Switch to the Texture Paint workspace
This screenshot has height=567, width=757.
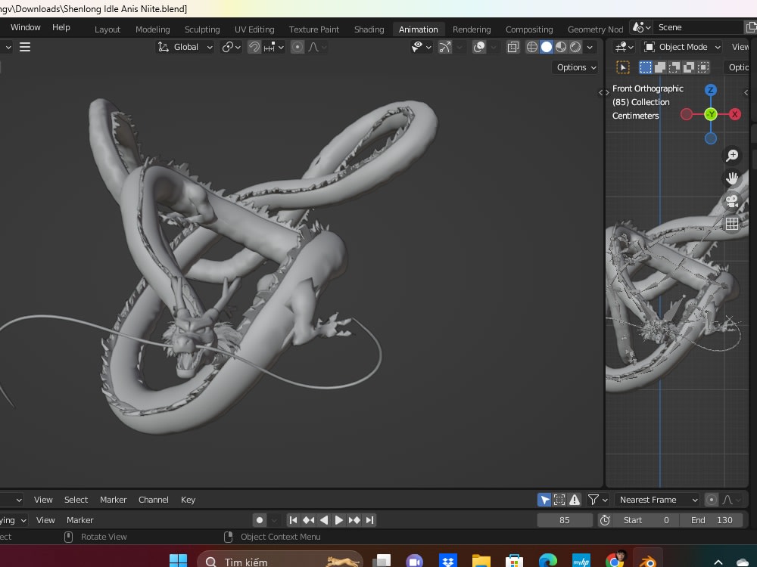314,29
